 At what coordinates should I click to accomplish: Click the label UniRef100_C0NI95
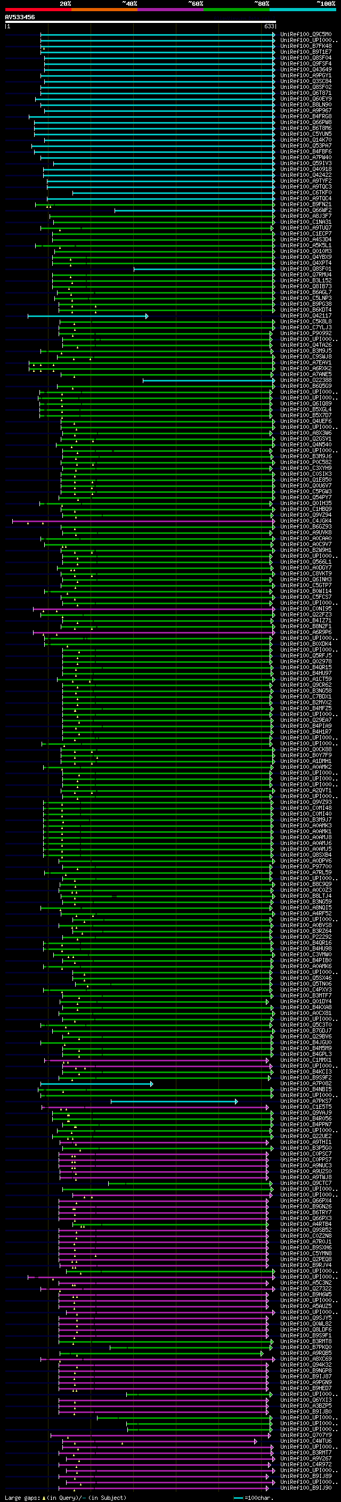click(306, 608)
